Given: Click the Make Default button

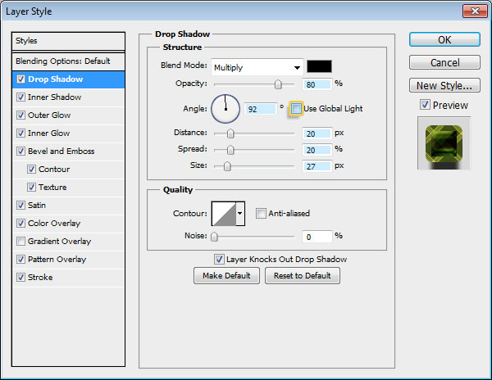Looking at the screenshot, I should point(226,276).
